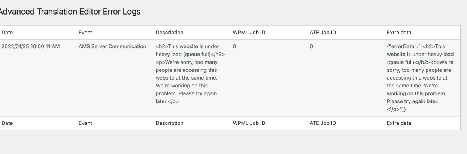Select the AMS Server Communication event cell
Image resolution: width=467 pixels, height=154 pixels.
[x=112, y=47]
